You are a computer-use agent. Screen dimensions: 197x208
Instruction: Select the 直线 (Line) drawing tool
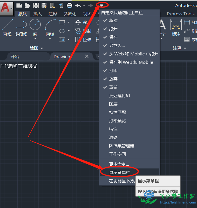point(7,28)
